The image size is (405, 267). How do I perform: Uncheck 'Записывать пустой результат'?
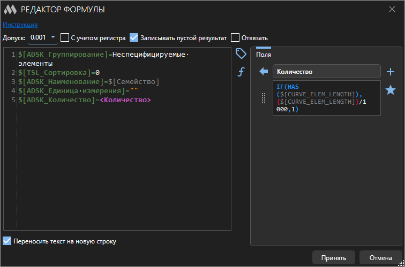click(x=134, y=38)
